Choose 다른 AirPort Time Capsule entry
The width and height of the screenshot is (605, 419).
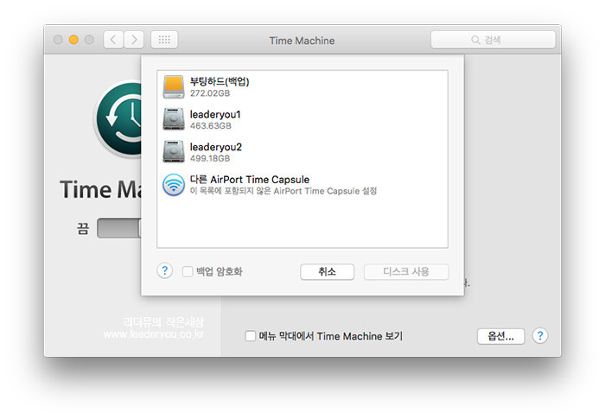tap(302, 185)
